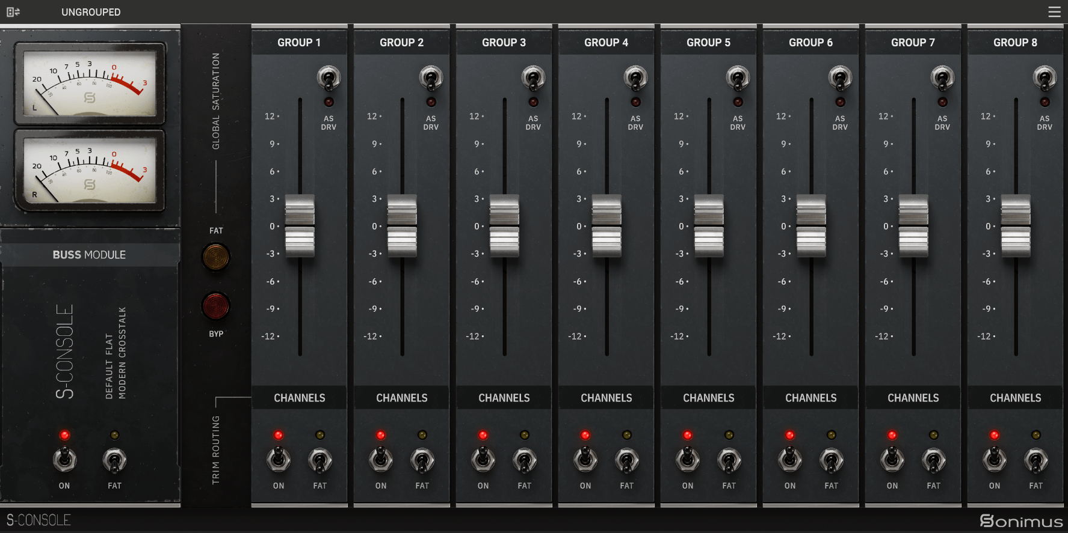Grab the Group 6 fader cap
The height and width of the screenshot is (533, 1068).
[811, 226]
